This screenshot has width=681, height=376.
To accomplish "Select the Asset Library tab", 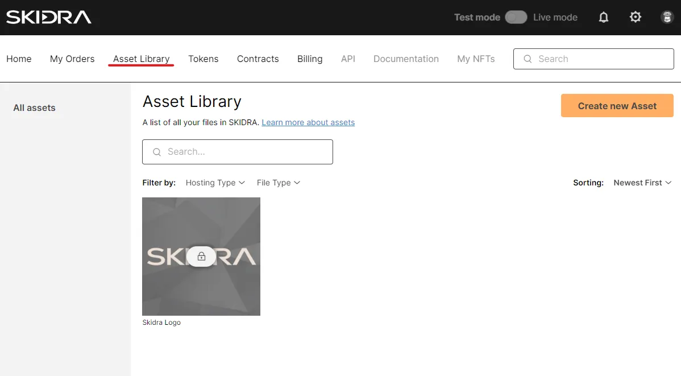I will (x=141, y=59).
